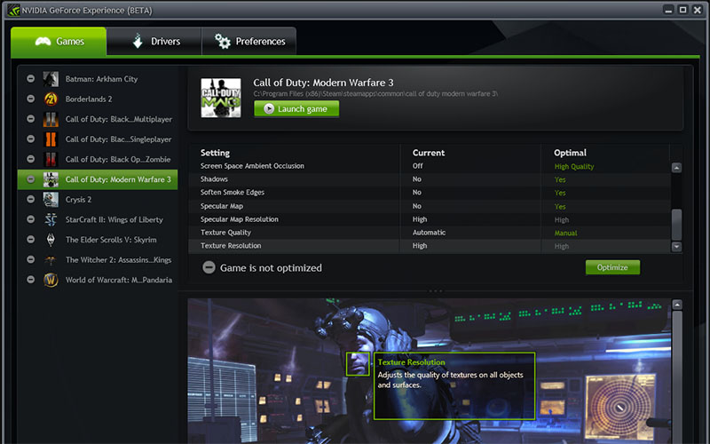
Task: Select Borderlands 2 in the game list
Action: coord(98,99)
